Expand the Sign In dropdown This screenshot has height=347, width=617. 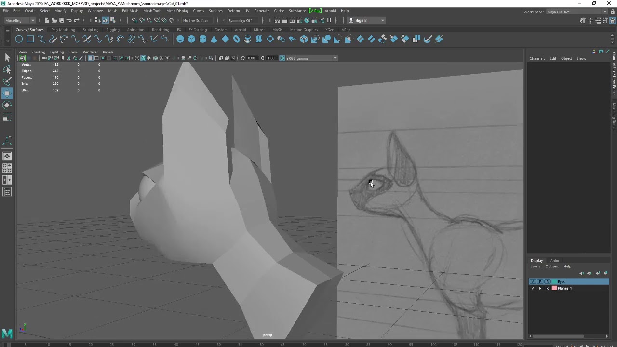coord(383,20)
